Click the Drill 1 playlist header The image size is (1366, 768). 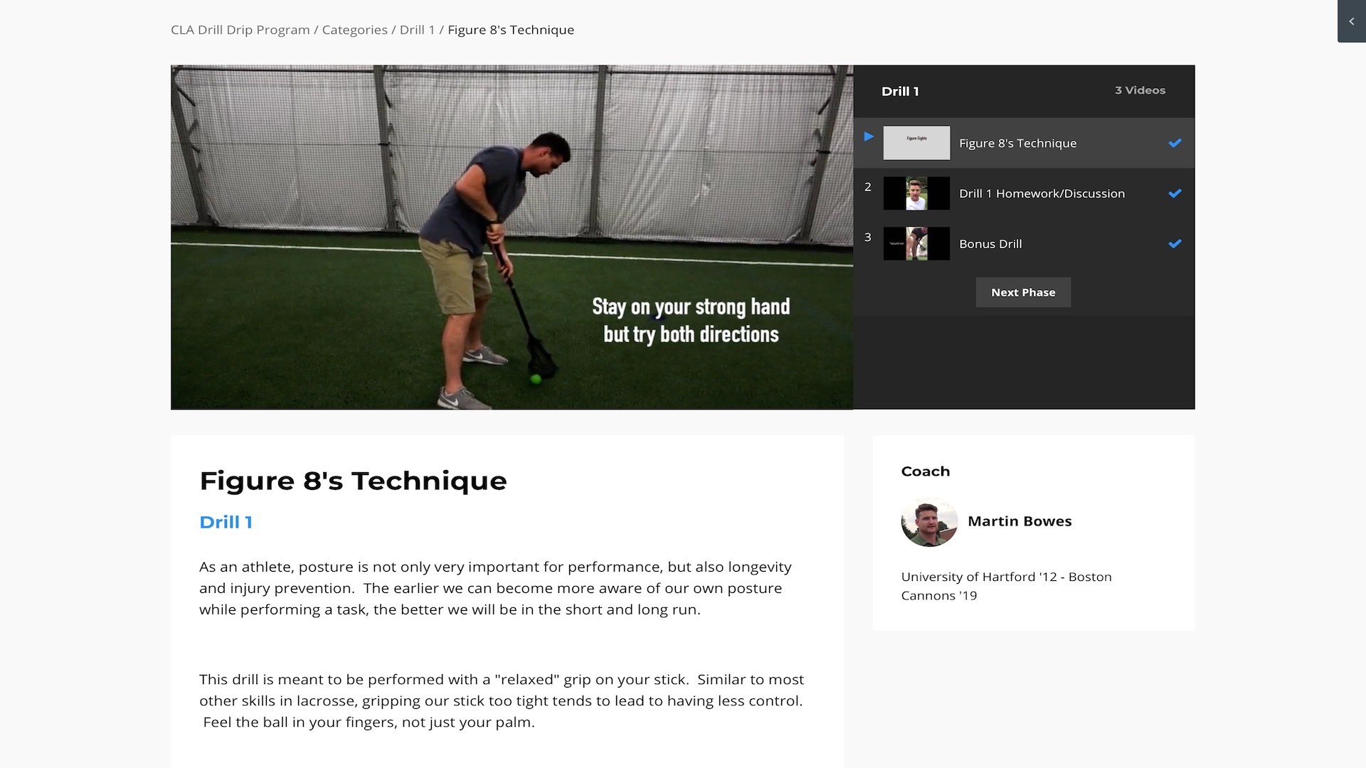click(x=900, y=91)
